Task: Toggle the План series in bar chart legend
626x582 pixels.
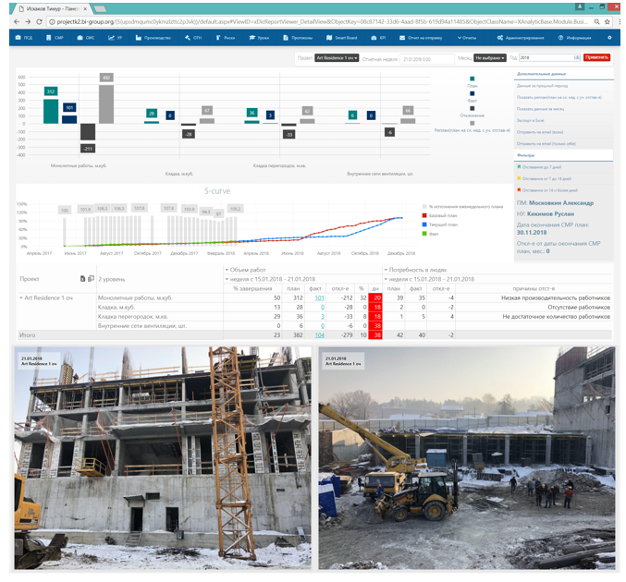Action: point(473,80)
